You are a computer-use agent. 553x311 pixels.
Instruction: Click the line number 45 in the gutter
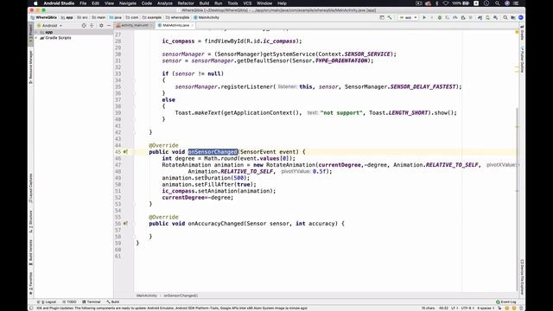coord(118,152)
